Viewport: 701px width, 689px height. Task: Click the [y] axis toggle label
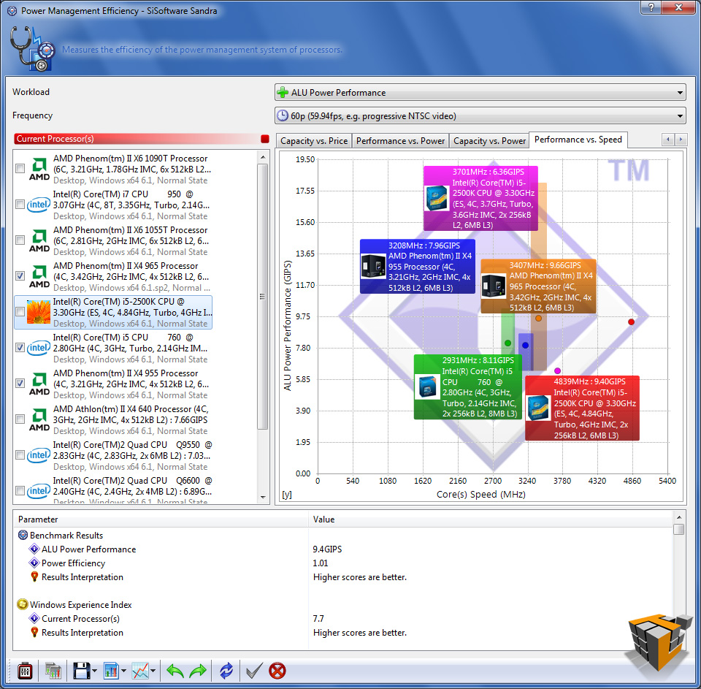coord(287,495)
